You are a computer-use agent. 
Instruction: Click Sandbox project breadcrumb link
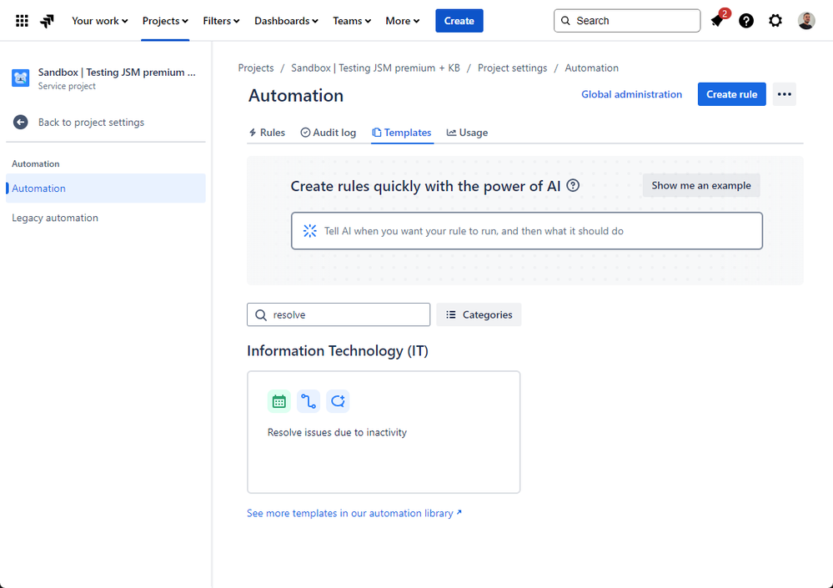click(375, 68)
